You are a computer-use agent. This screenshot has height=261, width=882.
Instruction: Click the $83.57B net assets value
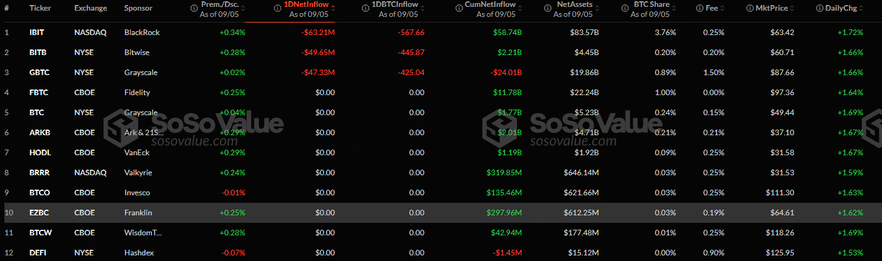coord(584,32)
